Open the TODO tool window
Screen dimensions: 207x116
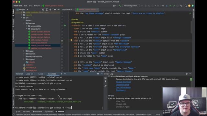[27, 111]
